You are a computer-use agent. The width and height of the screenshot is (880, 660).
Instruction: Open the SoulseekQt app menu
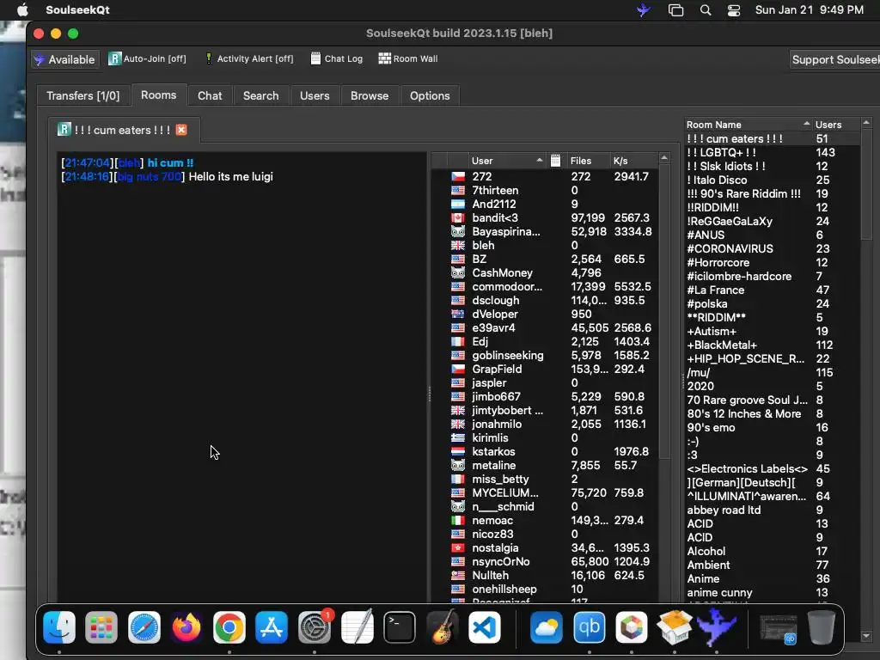click(77, 10)
